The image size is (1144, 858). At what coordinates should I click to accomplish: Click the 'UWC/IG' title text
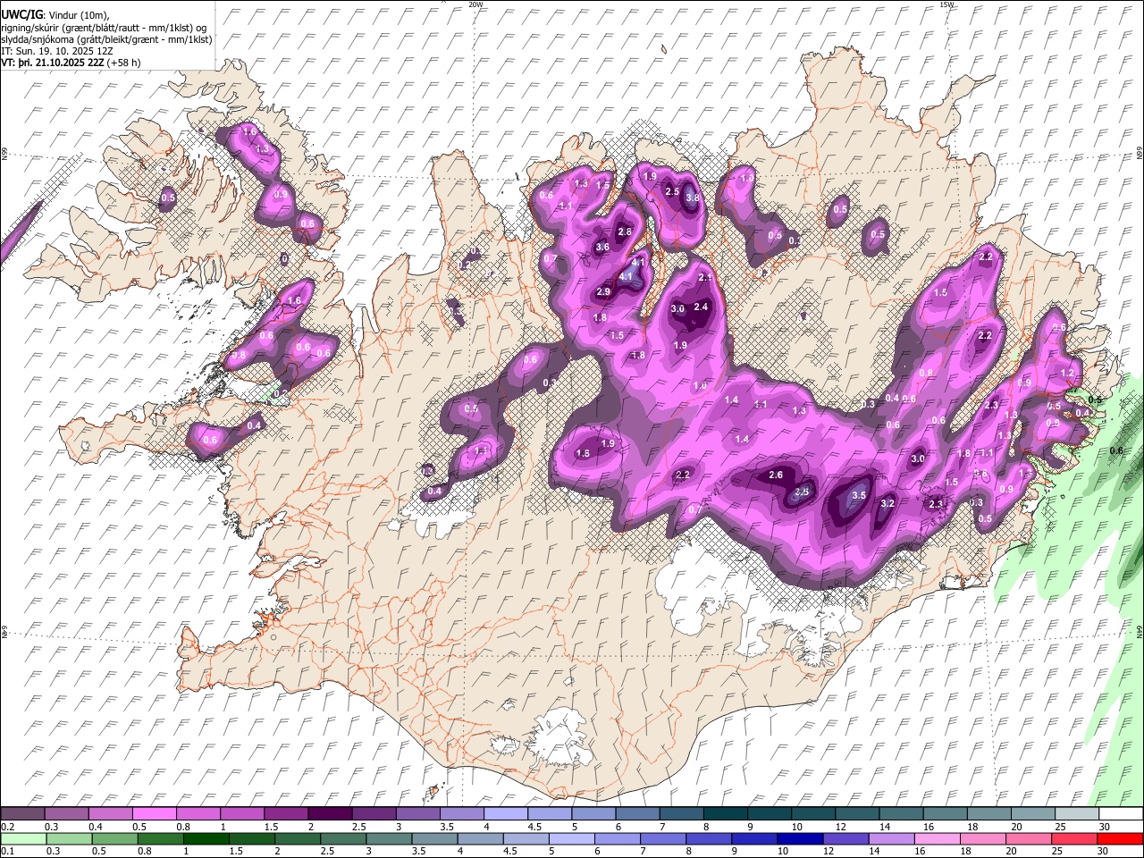[21, 15]
